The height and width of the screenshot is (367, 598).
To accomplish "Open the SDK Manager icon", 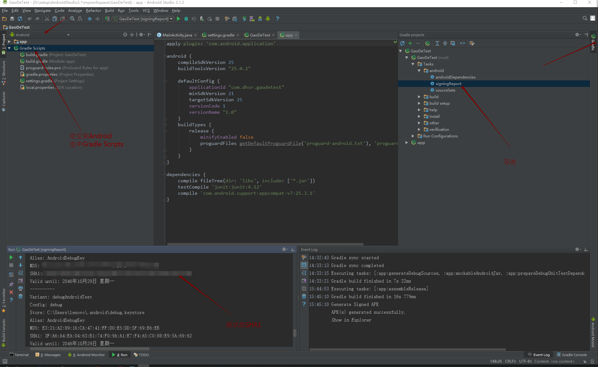I will 260,19.
